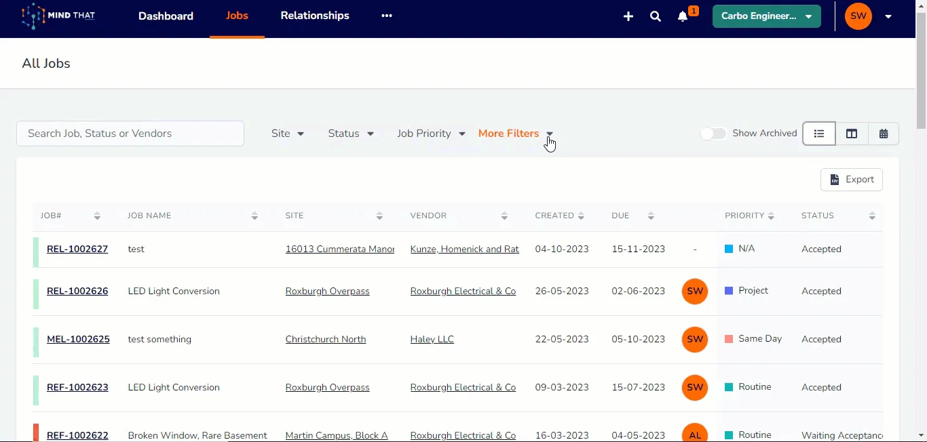
Task: Click blue N/A priority swatch
Action: click(729, 249)
